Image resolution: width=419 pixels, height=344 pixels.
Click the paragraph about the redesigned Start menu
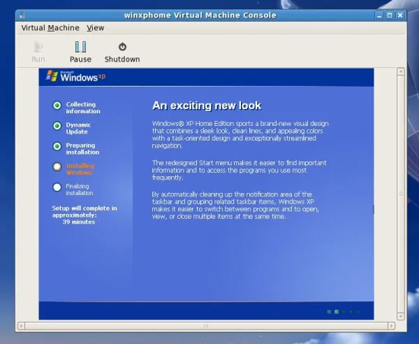(x=239, y=171)
